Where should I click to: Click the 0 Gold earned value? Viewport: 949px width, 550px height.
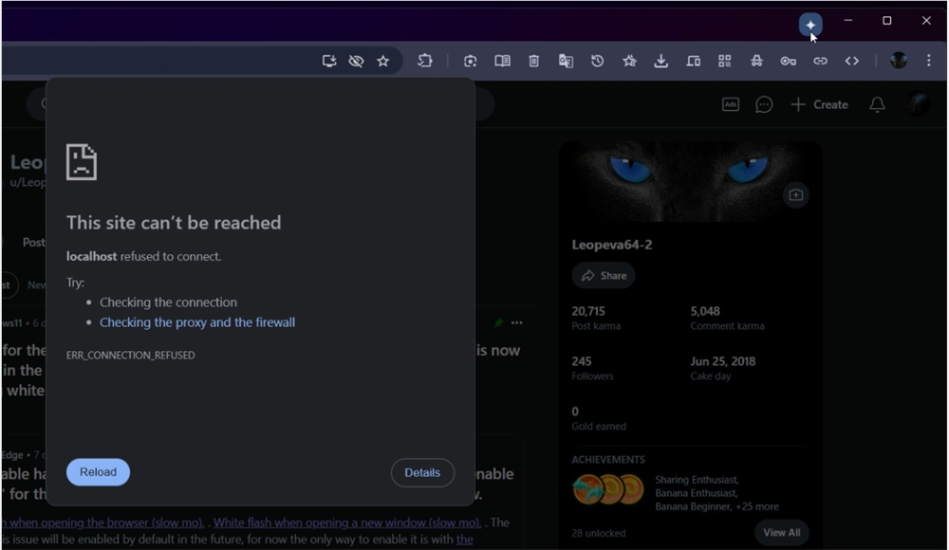[575, 412]
